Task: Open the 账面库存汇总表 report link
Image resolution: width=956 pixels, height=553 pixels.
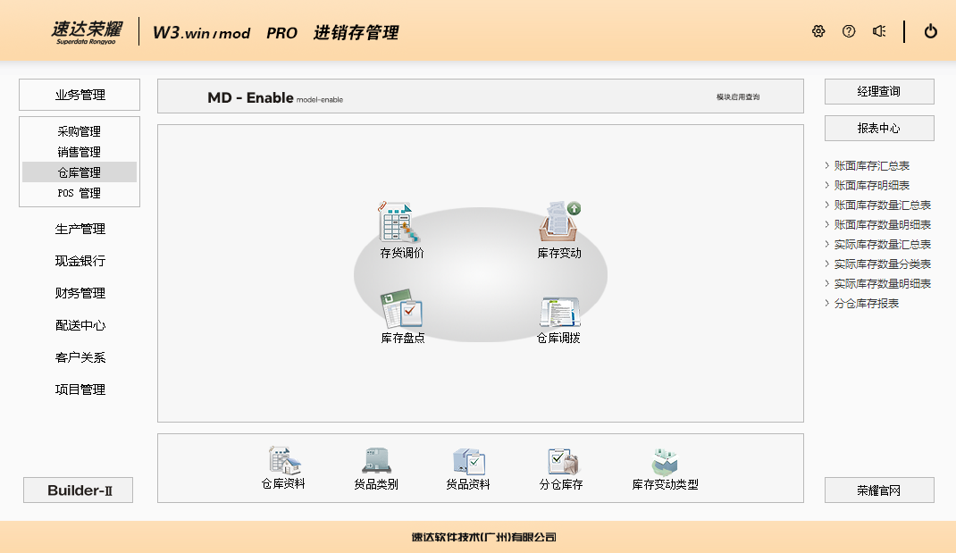Action: coord(872,165)
